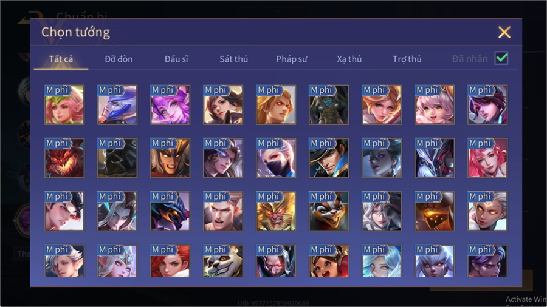The image size is (547, 307).
Task: Pick the pink-haired elf hero with green crown
Action: (64, 105)
